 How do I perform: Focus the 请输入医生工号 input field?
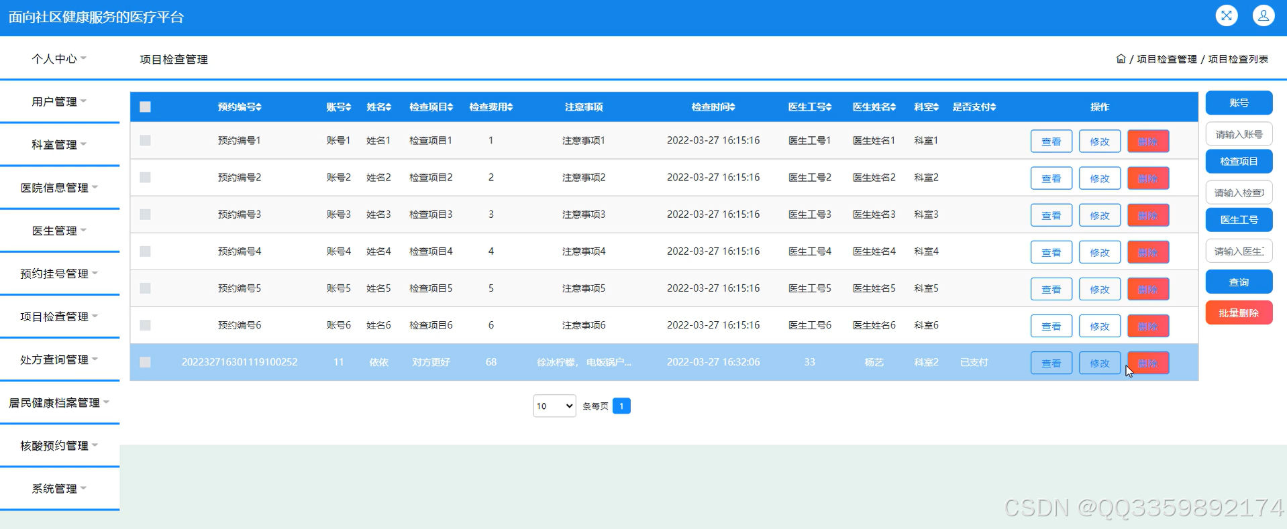click(x=1239, y=251)
